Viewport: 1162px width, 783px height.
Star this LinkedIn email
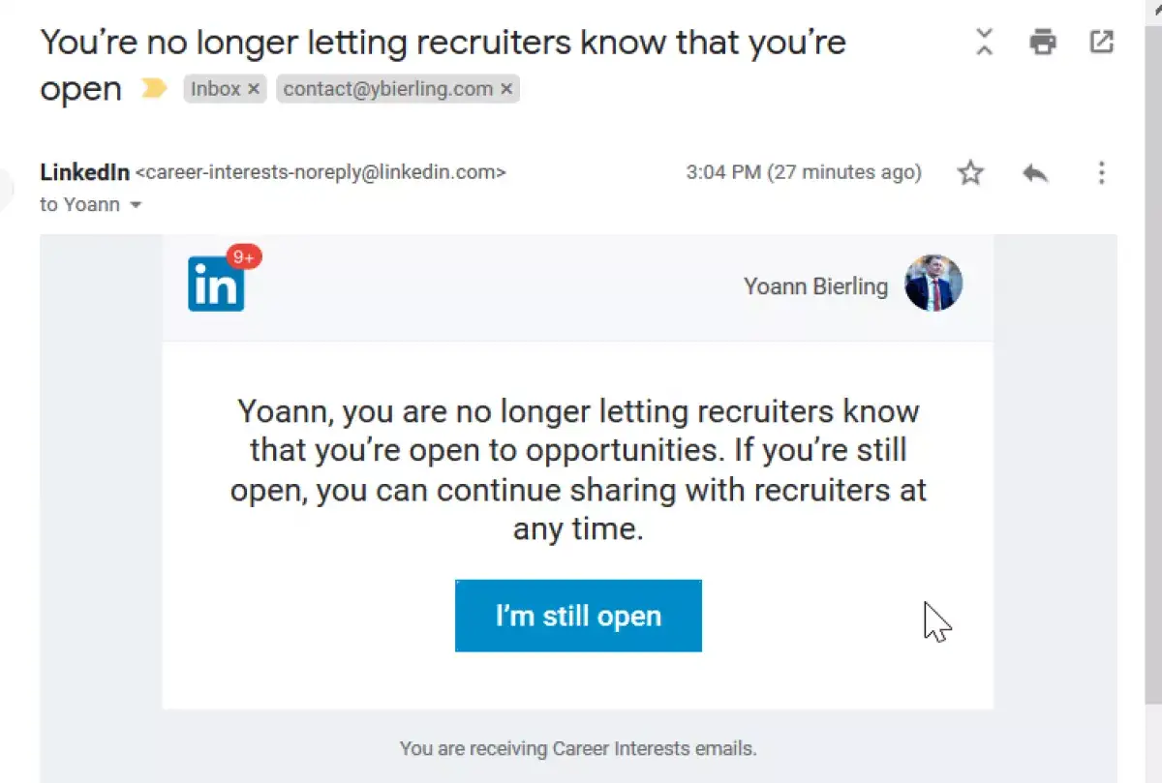(x=970, y=173)
